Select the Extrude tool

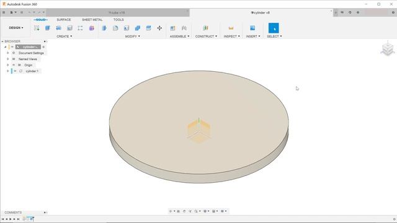(x=48, y=28)
